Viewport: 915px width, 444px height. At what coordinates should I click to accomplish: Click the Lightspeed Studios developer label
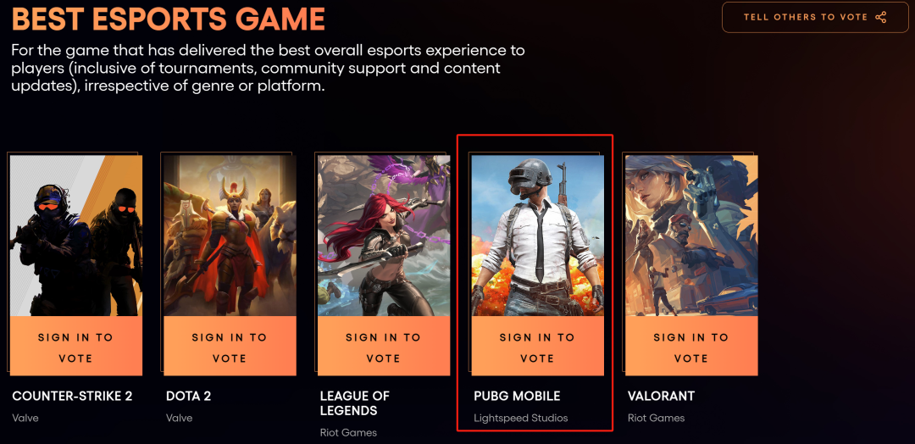coord(520,418)
